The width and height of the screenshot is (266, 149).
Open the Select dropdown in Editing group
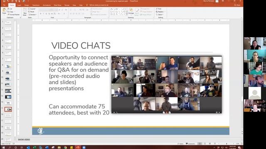tap(160, 14)
